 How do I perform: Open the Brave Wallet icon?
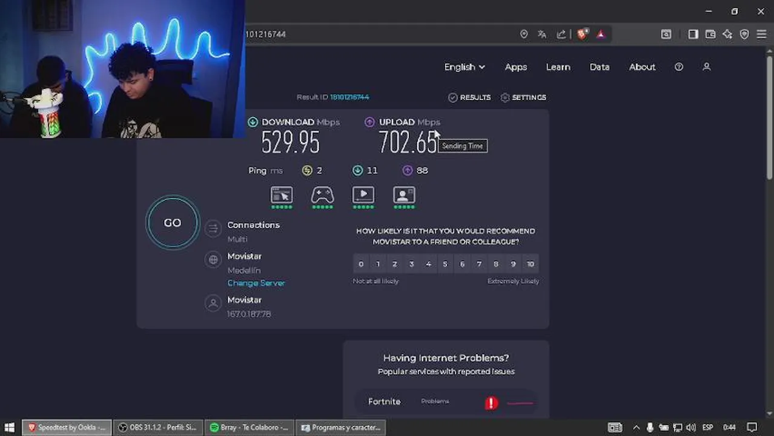(x=710, y=35)
